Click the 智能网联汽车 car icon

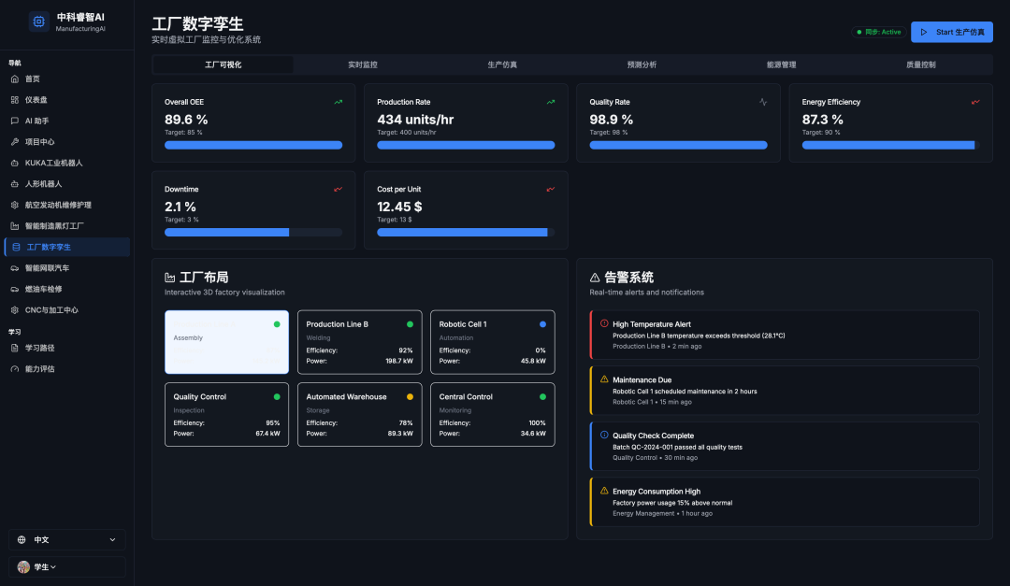tap(15, 268)
